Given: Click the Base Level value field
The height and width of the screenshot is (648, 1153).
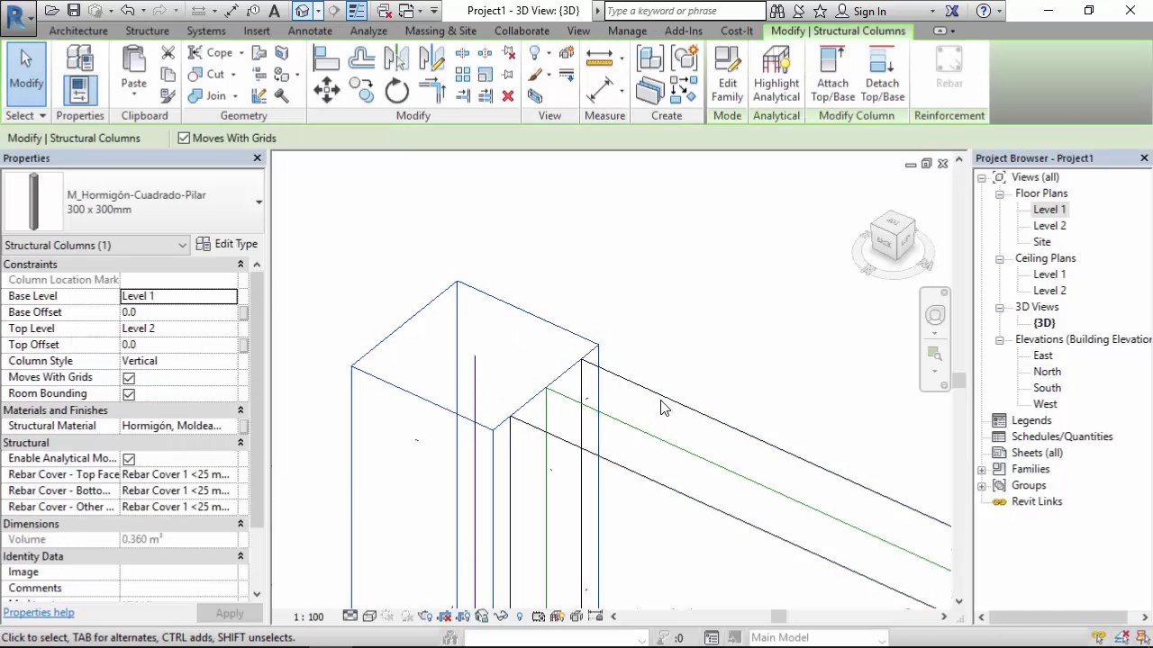Looking at the screenshot, I should 178,296.
